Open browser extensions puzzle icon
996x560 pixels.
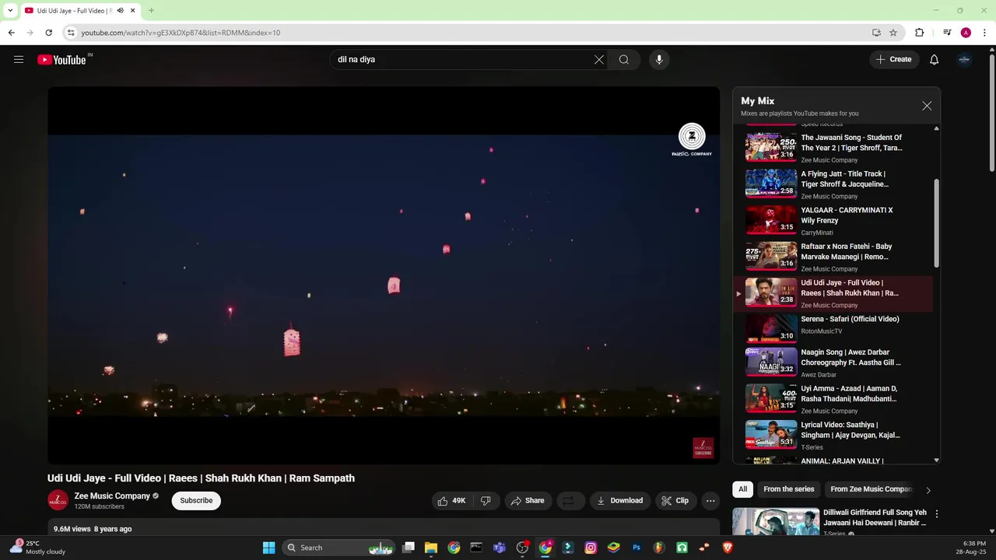pyautogui.click(x=920, y=33)
